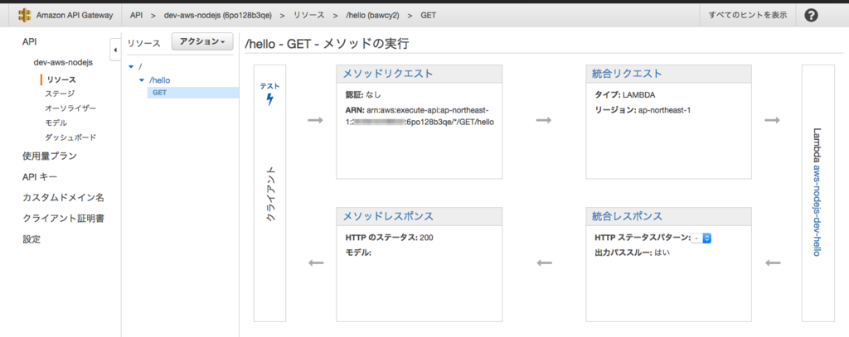Open ステージ in sidebar

[x=60, y=94]
